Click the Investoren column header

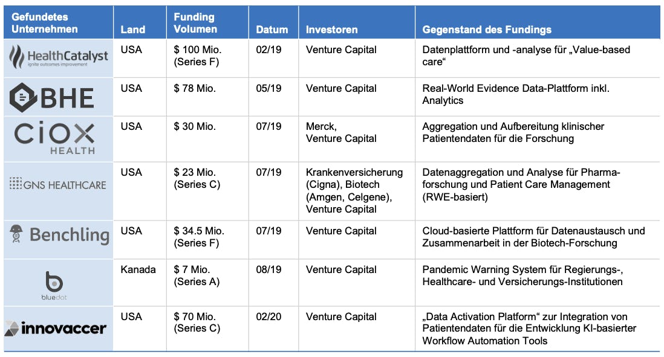(331, 30)
